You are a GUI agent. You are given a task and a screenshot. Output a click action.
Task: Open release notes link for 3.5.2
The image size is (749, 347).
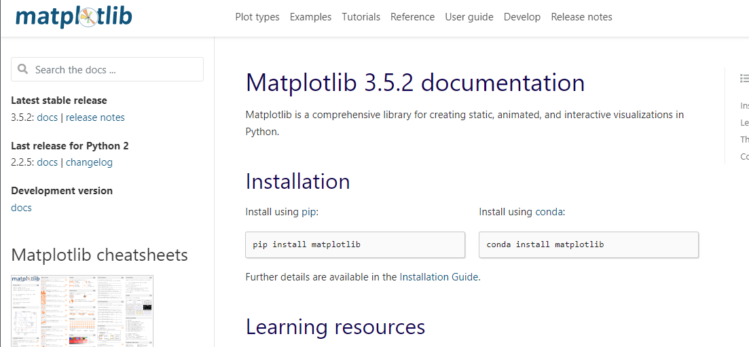[x=95, y=117]
